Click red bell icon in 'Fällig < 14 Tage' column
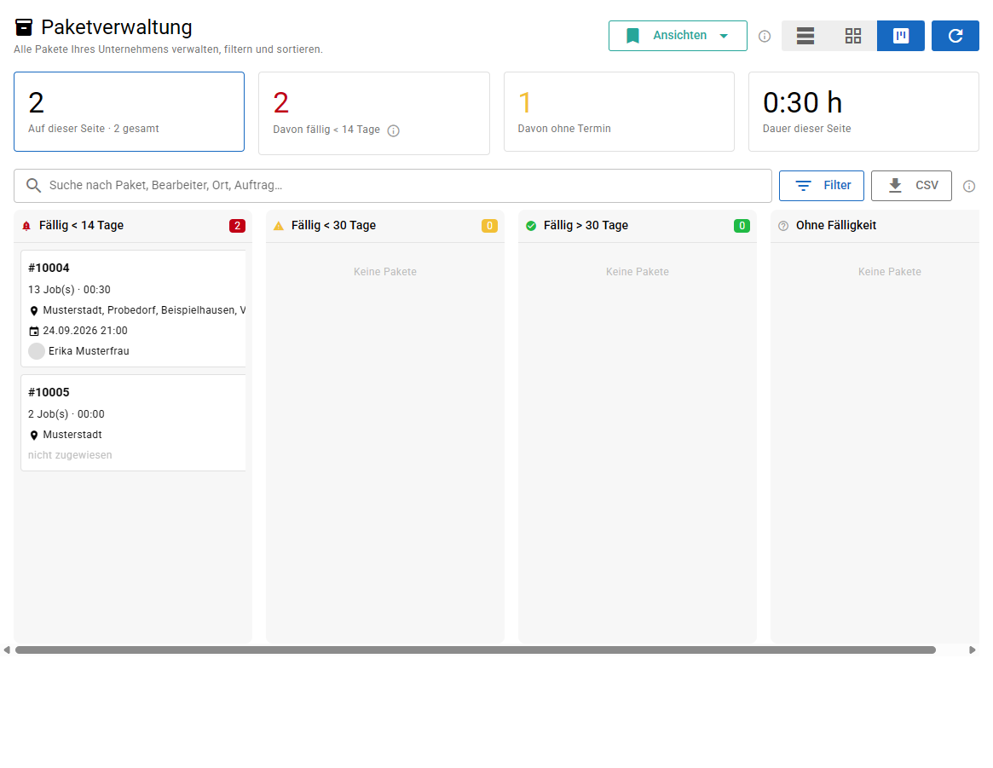993x768 pixels. (26, 226)
